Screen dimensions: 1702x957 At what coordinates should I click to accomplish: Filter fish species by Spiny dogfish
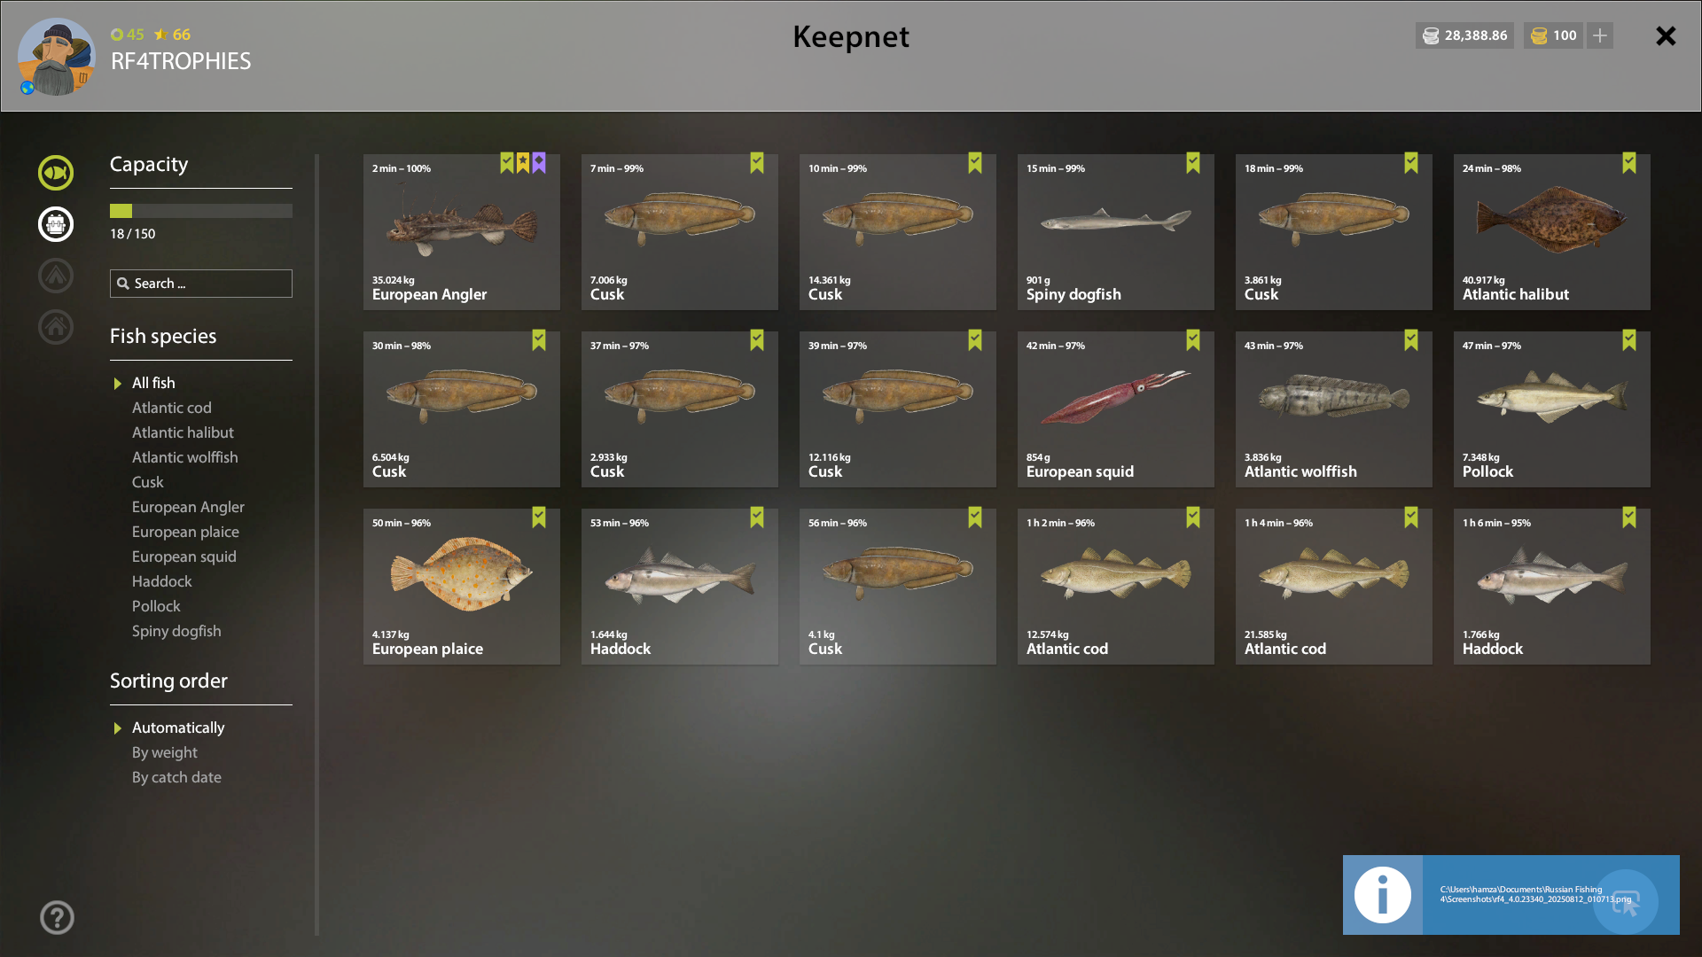176,631
